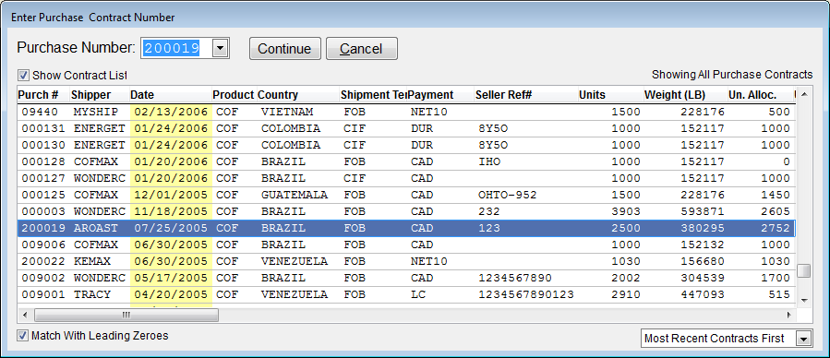Click unallocated value 1450
Viewport: 830px width, 358px height.
tap(776, 195)
